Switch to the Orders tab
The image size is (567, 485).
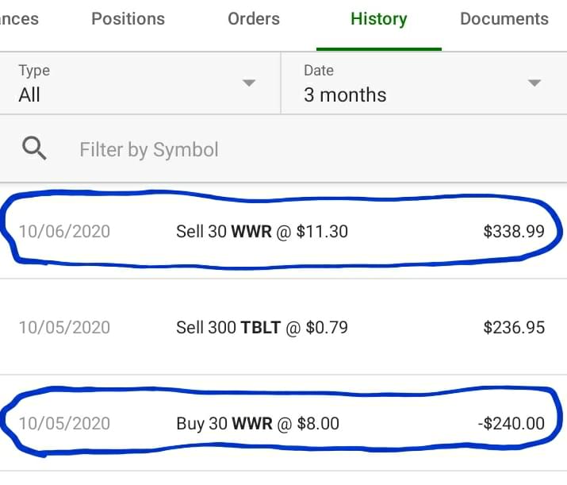[253, 19]
